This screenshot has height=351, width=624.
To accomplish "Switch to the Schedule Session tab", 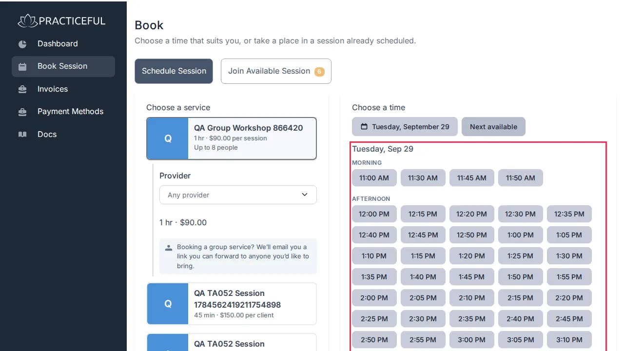I will pos(174,71).
